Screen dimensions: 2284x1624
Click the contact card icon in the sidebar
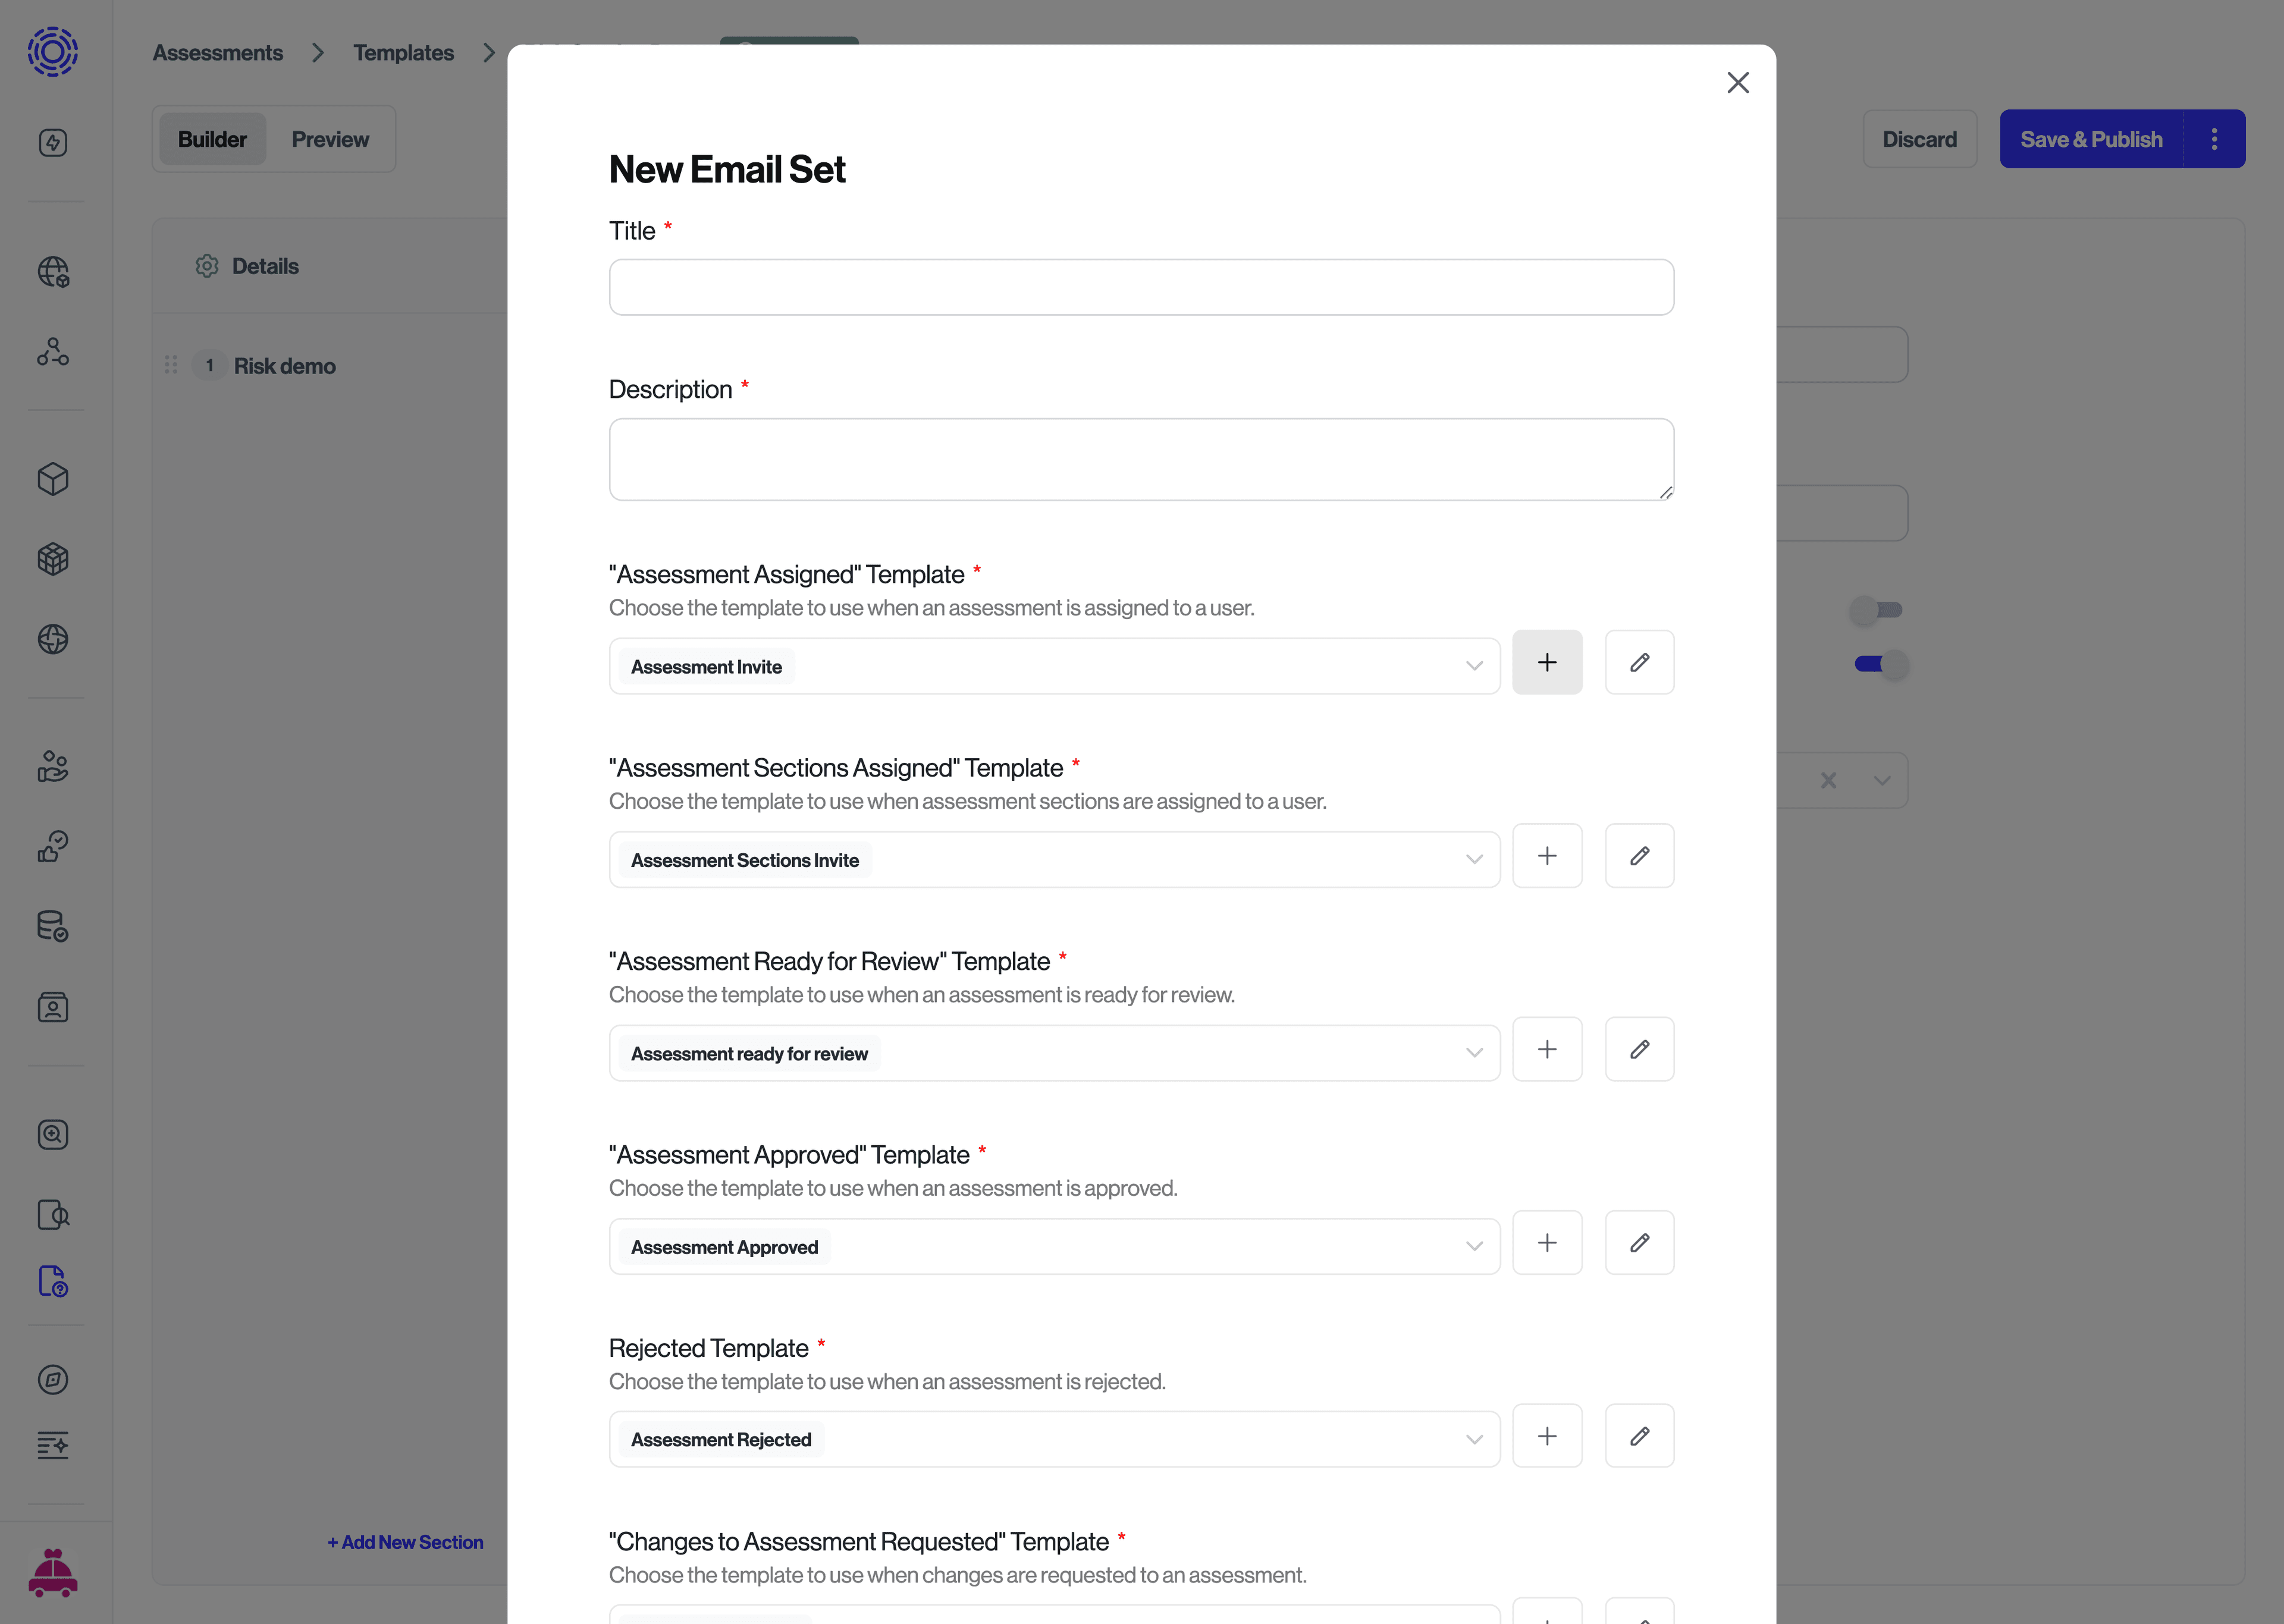point(53,1007)
